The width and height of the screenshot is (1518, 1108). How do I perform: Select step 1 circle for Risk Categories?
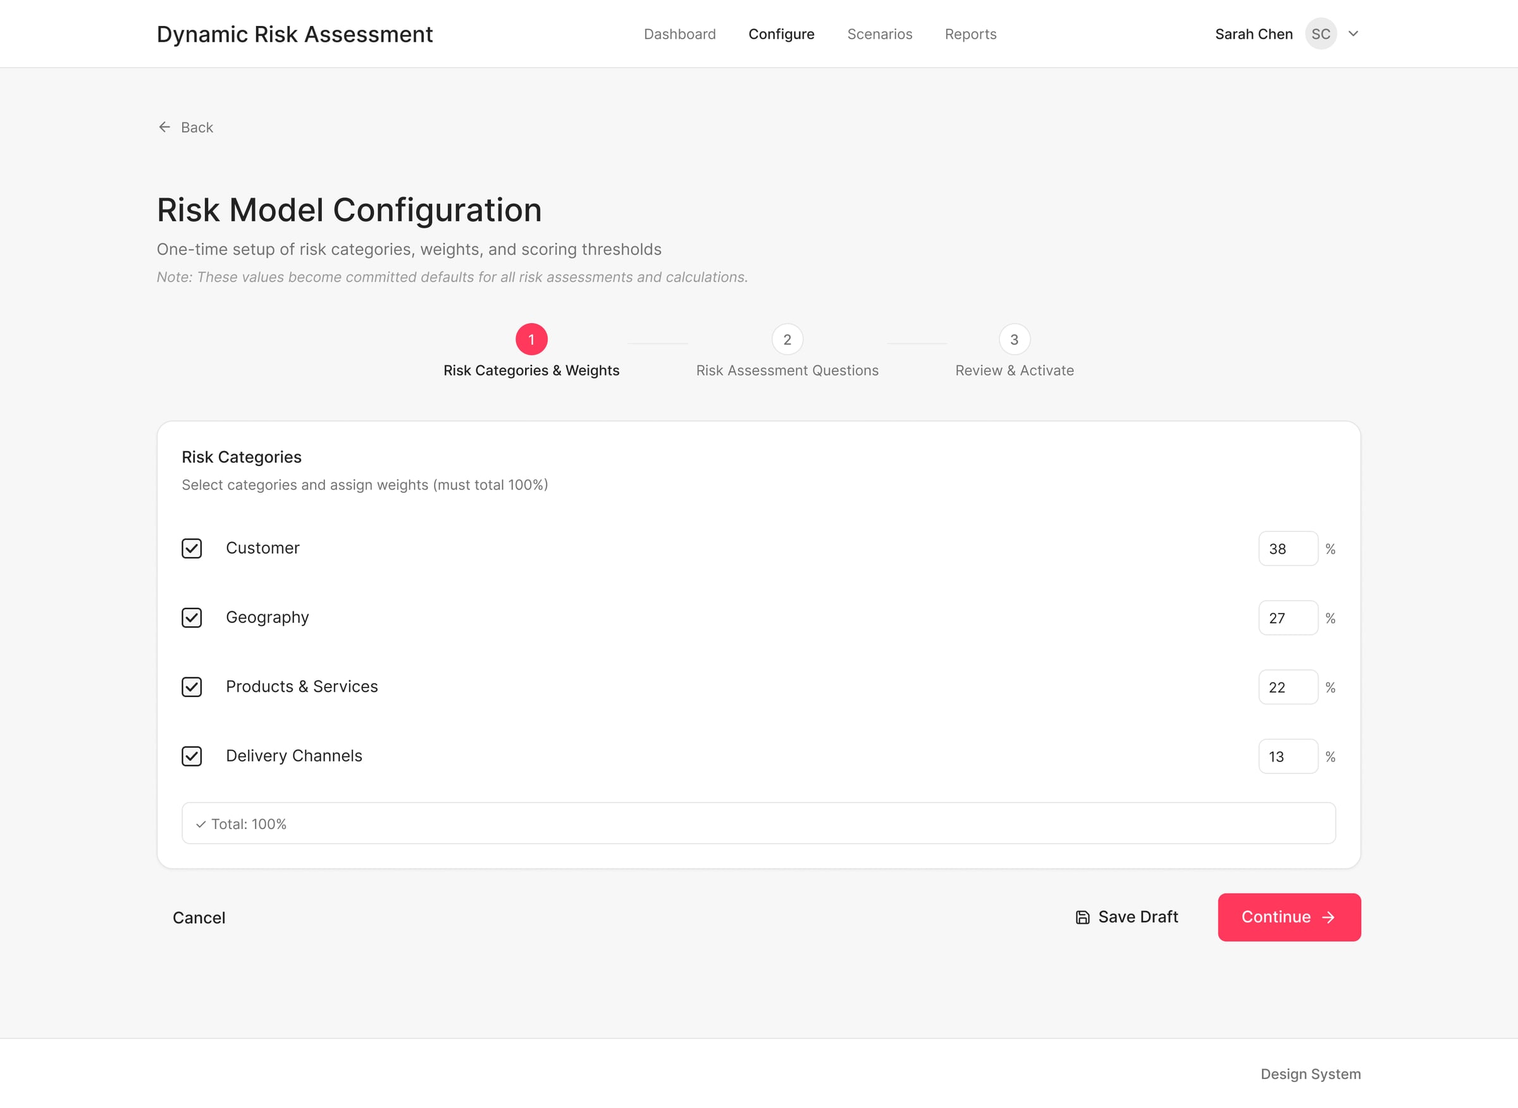point(531,340)
